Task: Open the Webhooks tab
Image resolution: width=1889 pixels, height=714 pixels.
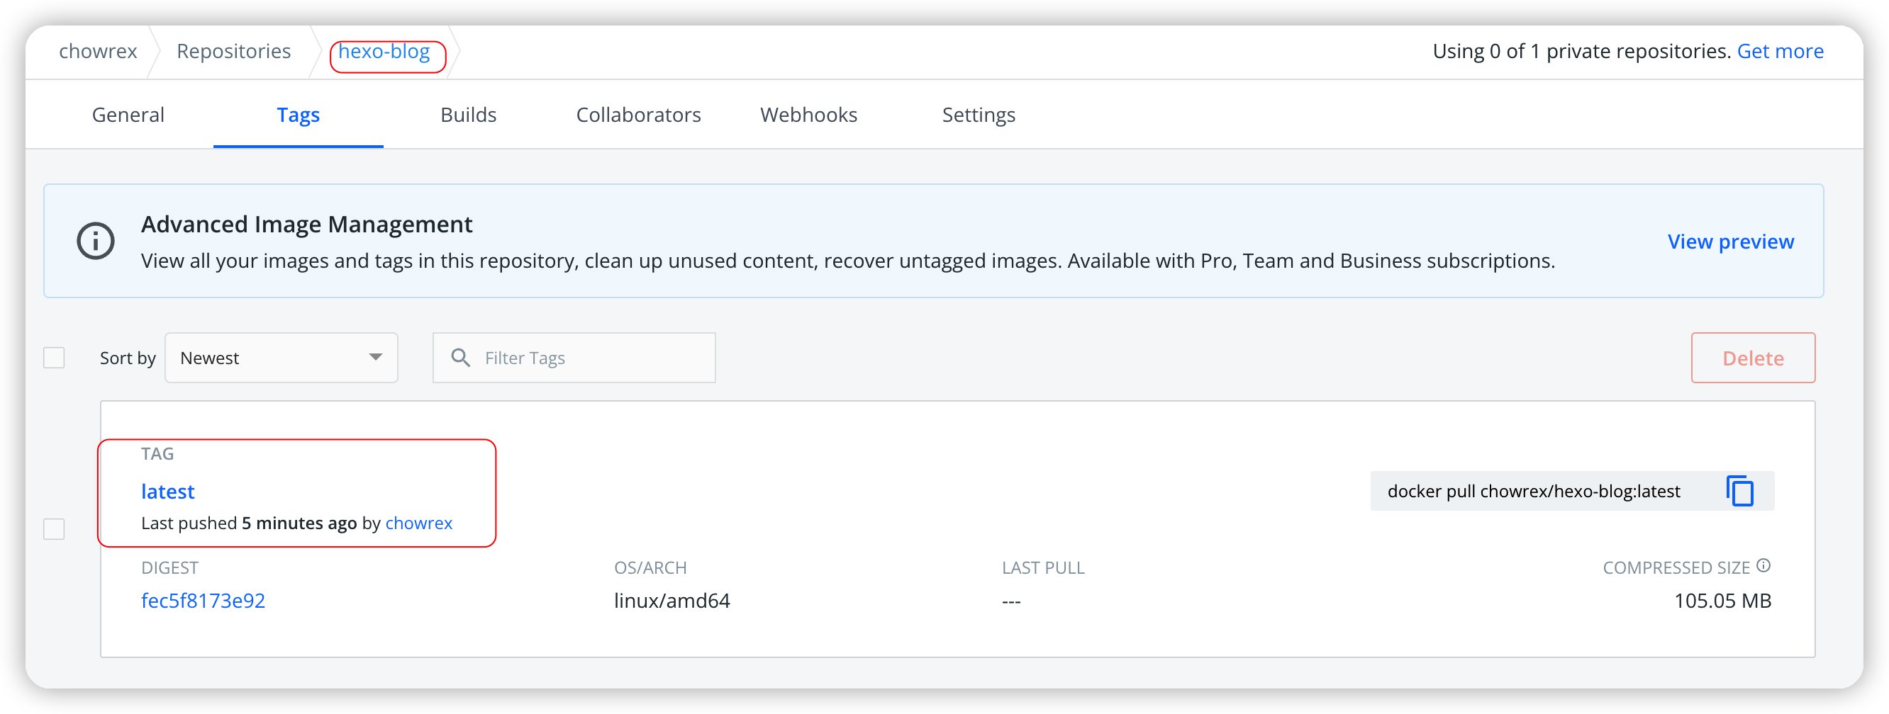Action: click(808, 115)
